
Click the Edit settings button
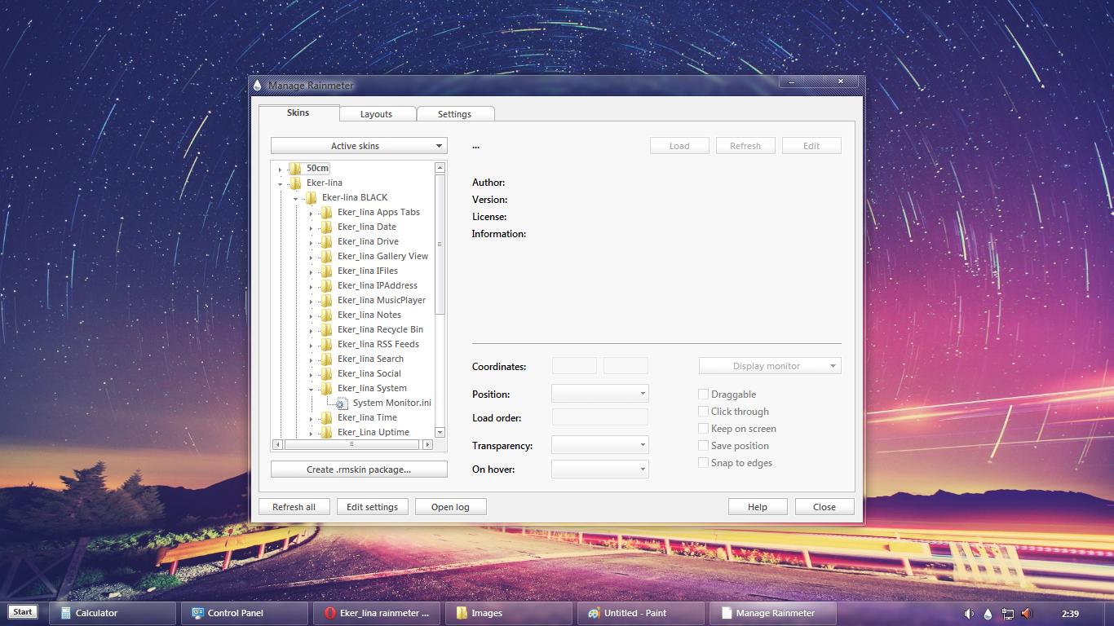(372, 506)
